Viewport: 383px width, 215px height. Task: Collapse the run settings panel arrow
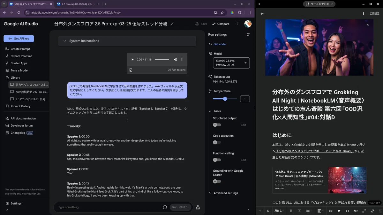(248, 210)
